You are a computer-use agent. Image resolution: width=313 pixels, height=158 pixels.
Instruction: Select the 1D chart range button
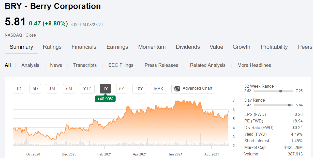[x=19, y=88]
